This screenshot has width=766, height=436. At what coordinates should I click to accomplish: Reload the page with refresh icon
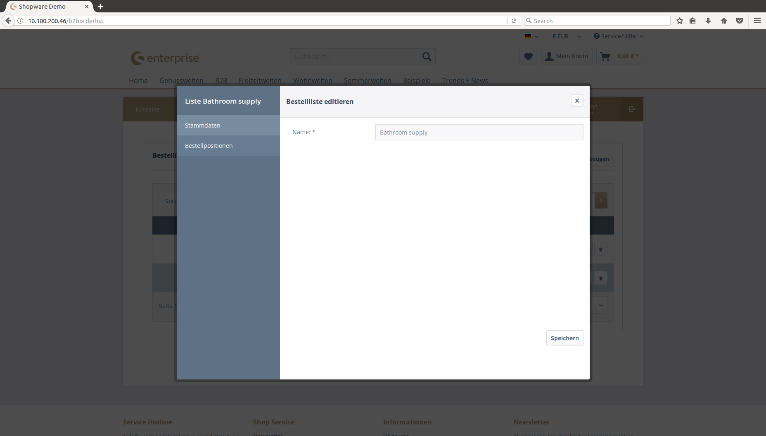[x=514, y=21]
